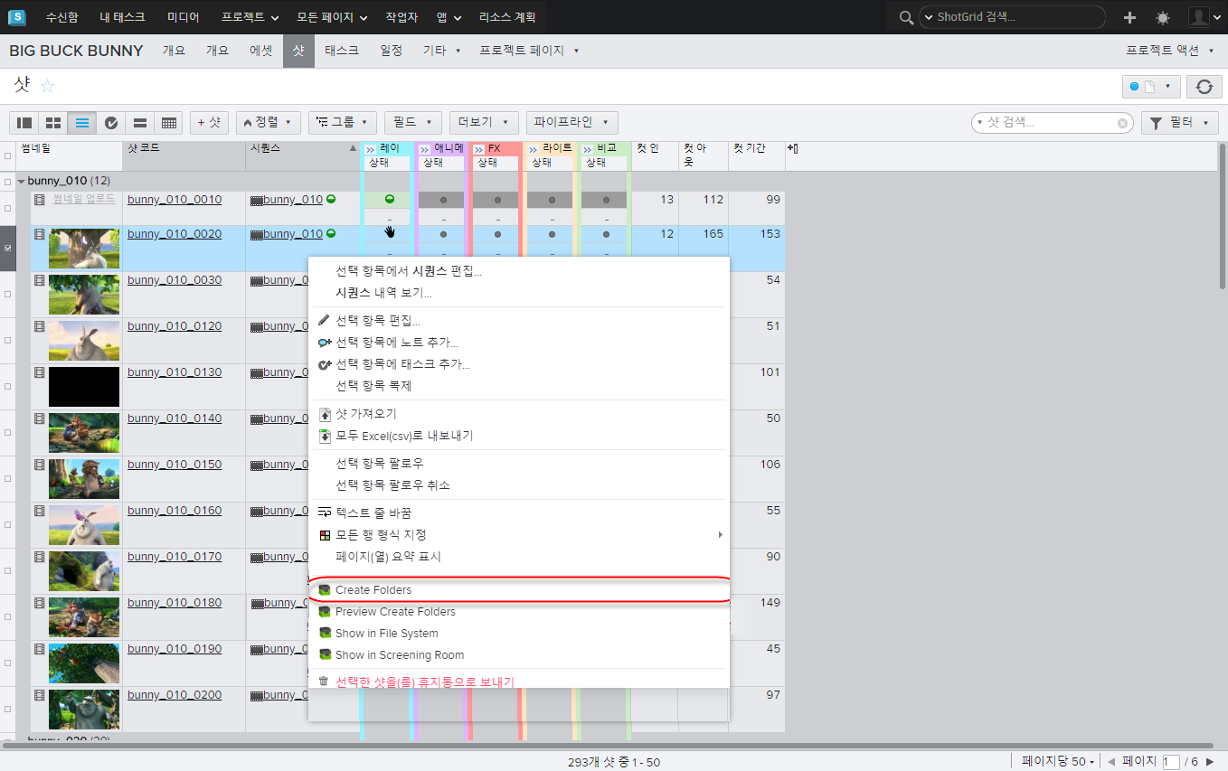Click the + 샷 add shot button
This screenshot has height=771, width=1228.
209,122
